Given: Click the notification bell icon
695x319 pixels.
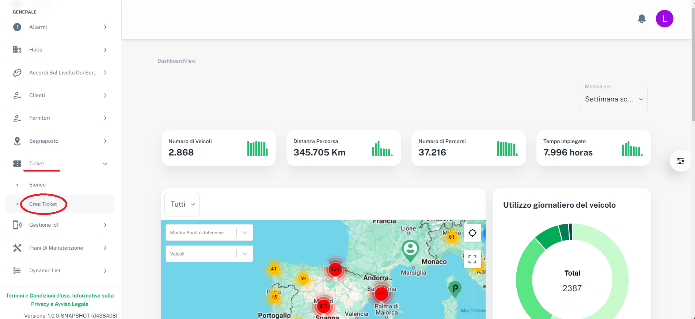Looking at the screenshot, I should [642, 19].
